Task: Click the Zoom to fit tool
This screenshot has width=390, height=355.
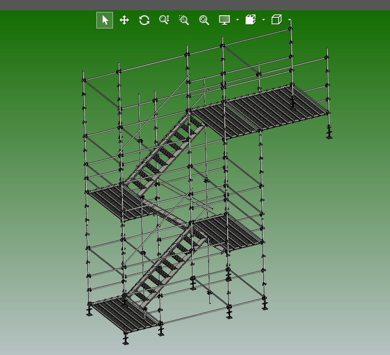Action: pos(204,20)
